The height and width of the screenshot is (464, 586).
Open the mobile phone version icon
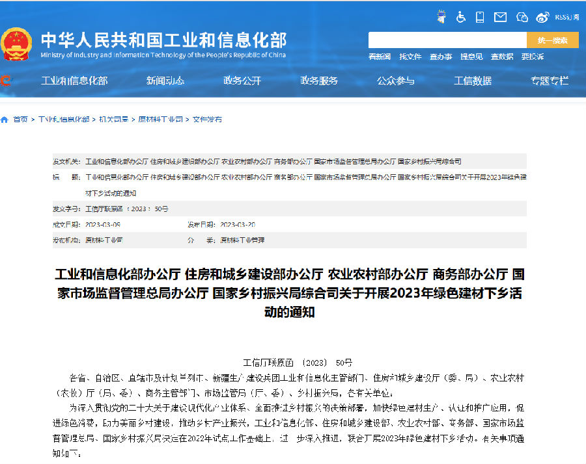(x=480, y=17)
